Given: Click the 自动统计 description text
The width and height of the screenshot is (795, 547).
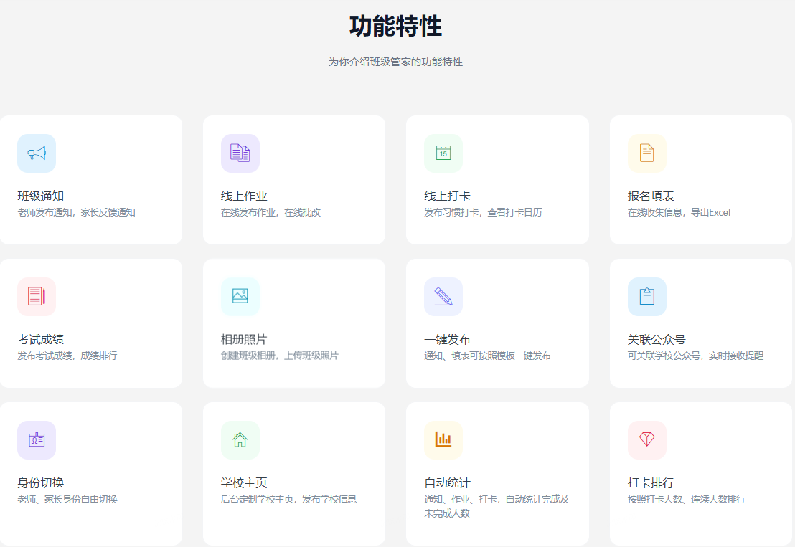Looking at the screenshot, I should coord(497,506).
